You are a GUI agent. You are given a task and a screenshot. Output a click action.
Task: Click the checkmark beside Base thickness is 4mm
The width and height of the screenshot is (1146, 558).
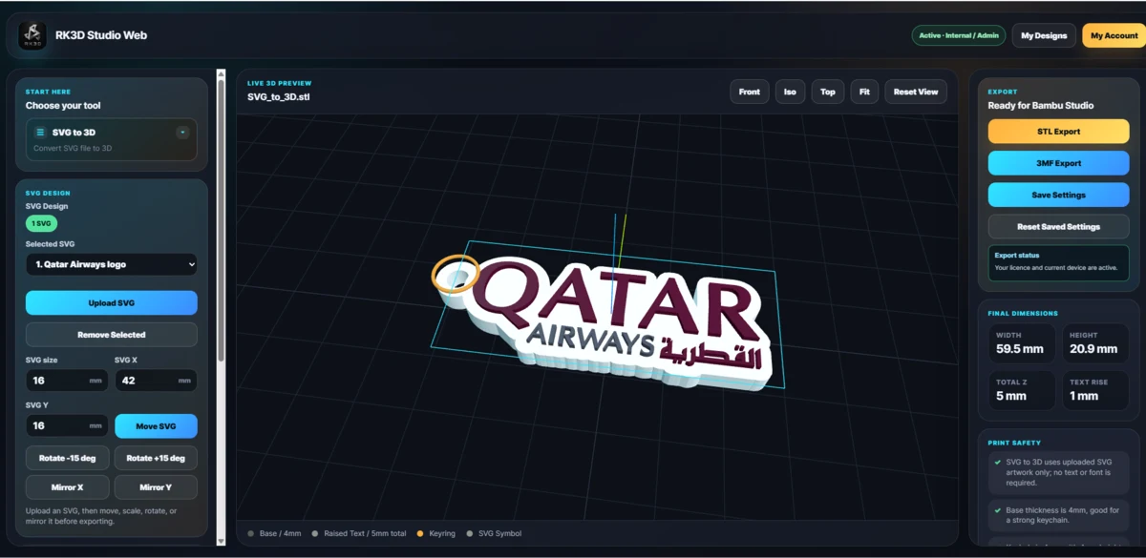point(998,510)
